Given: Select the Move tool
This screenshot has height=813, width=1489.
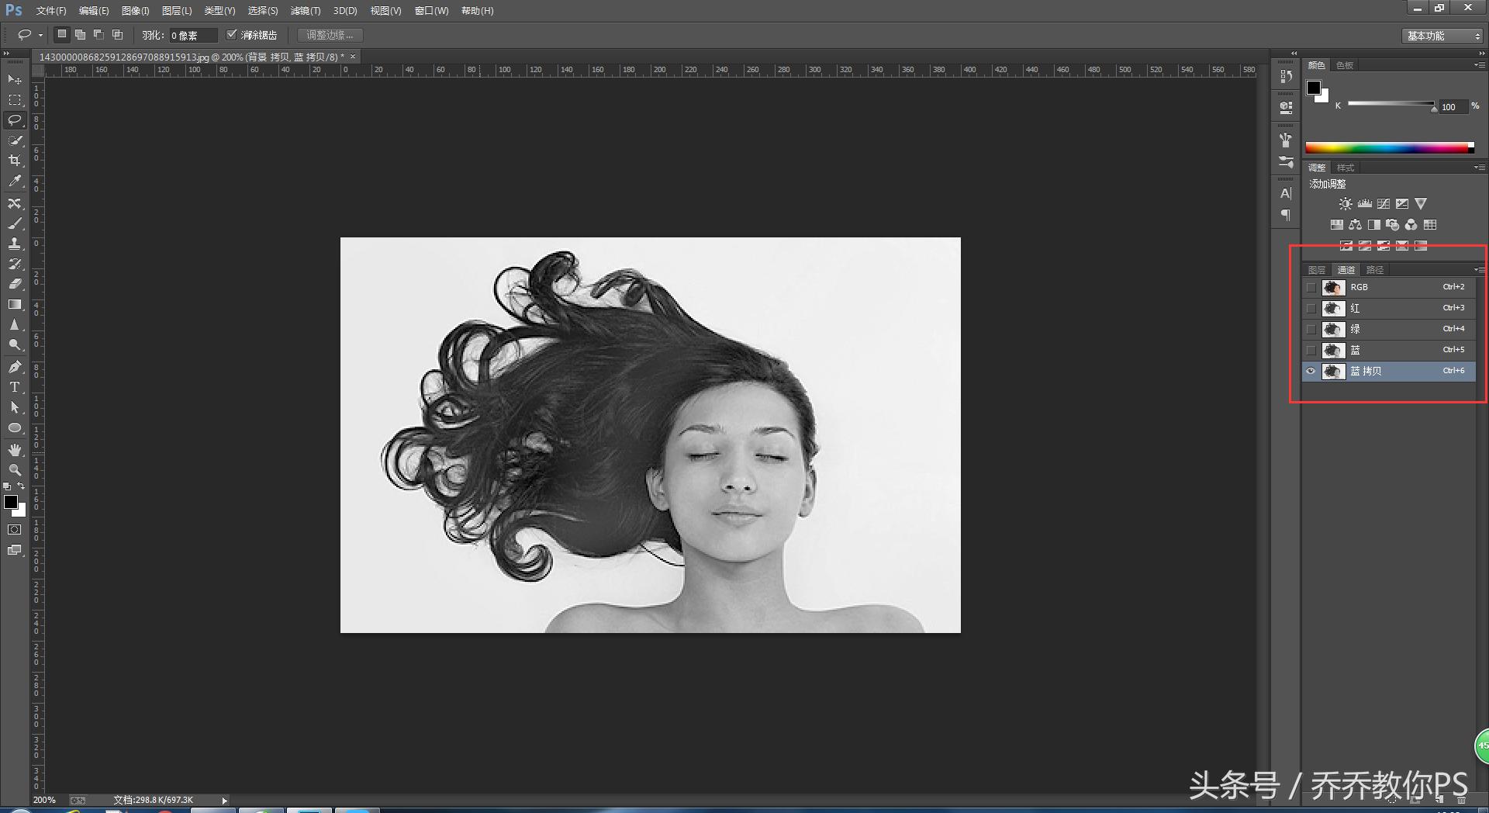Looking at the screenshot, I should click(x=15, y=80).
